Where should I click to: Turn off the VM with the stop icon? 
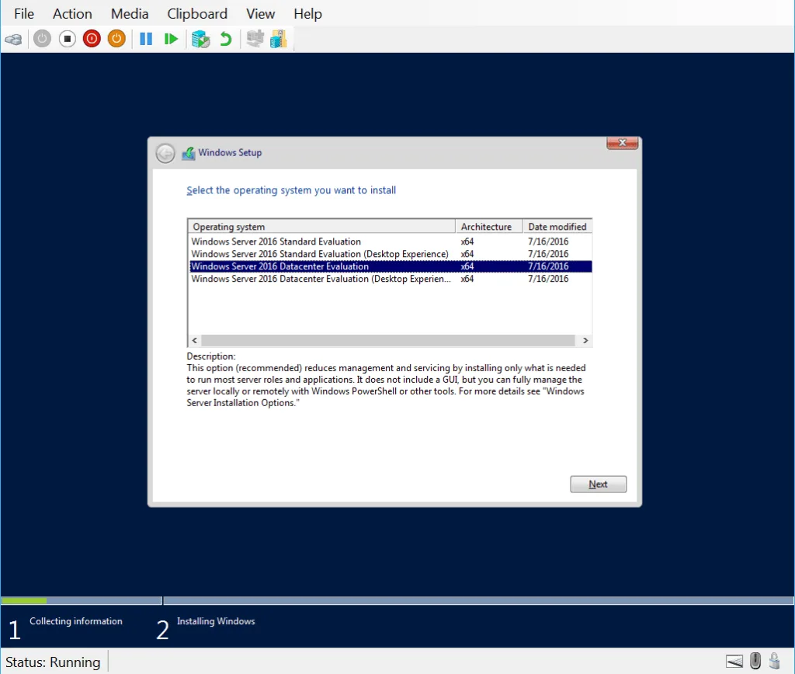click(67, 39)
